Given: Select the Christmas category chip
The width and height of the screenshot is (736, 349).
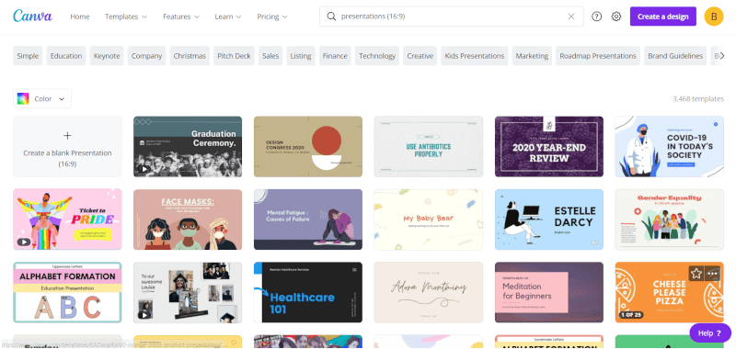Looking at the screenshot, I should (x=190, y=56).
